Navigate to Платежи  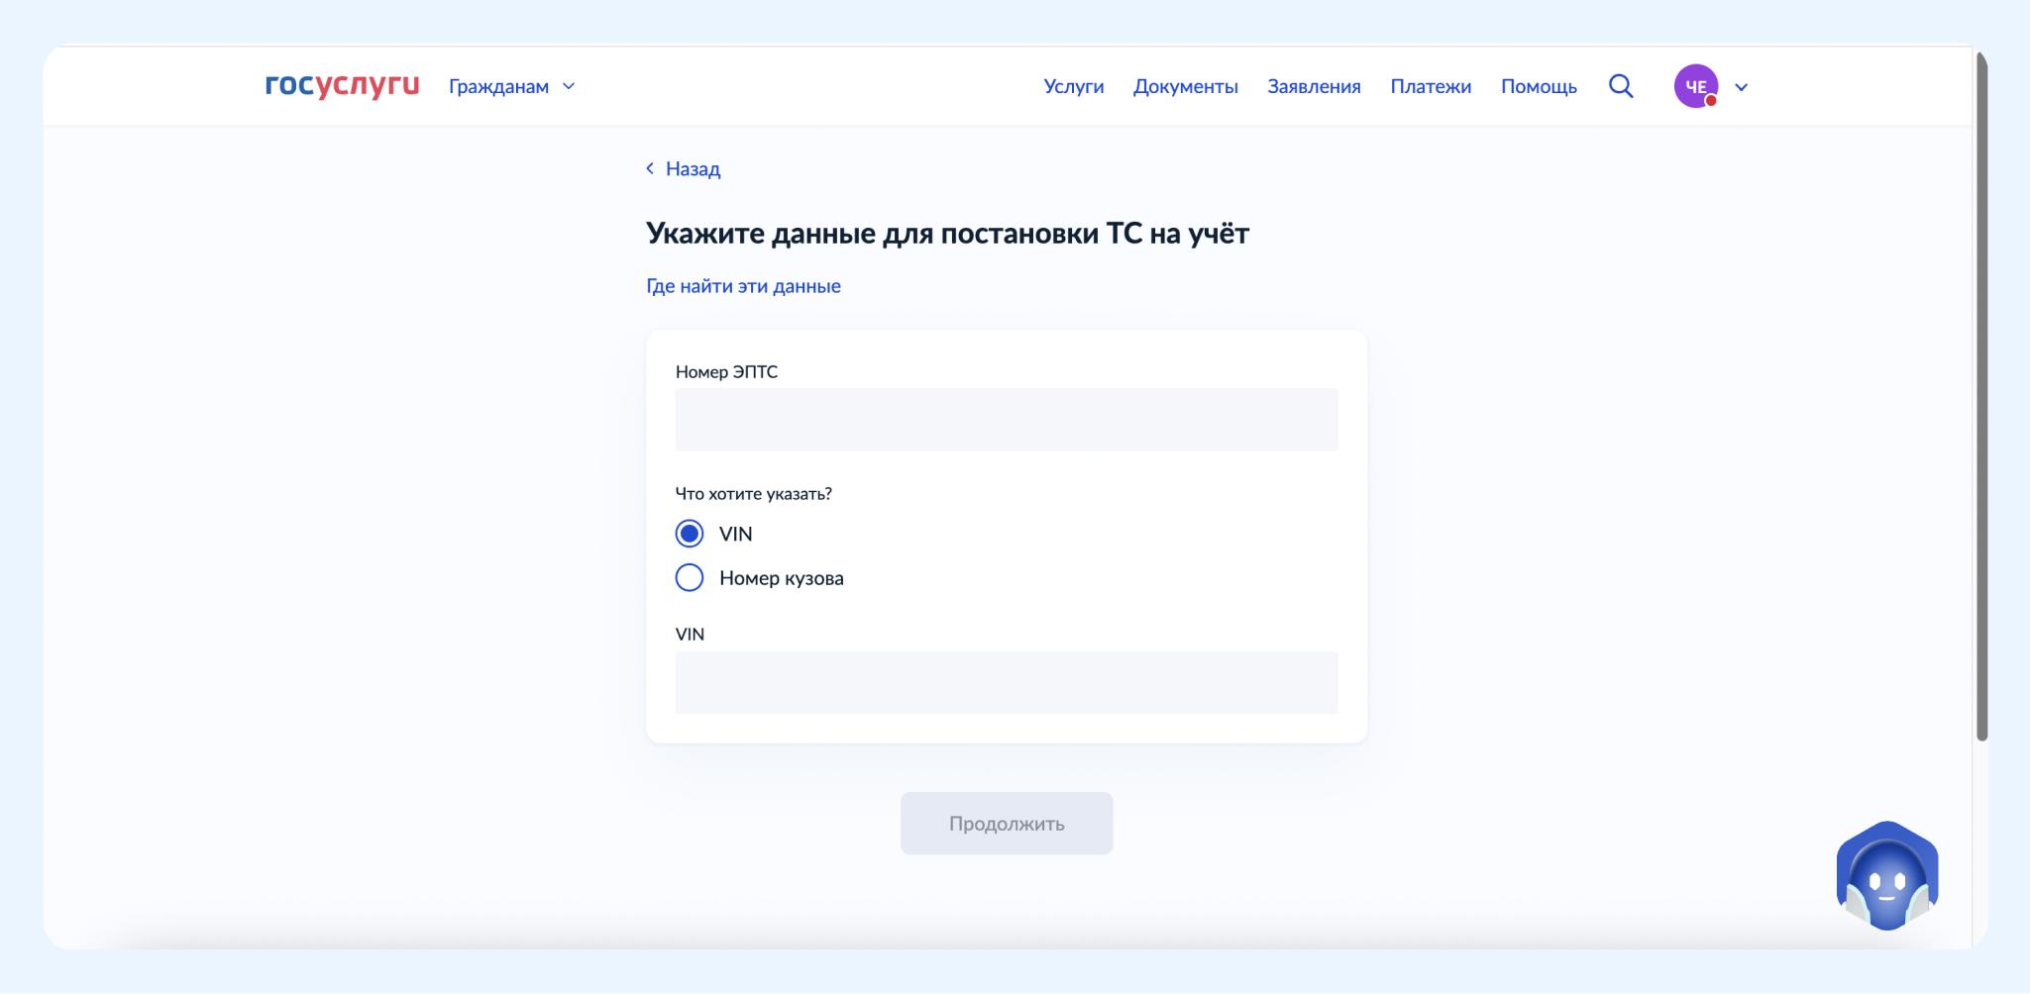(x=1430, y=86)
